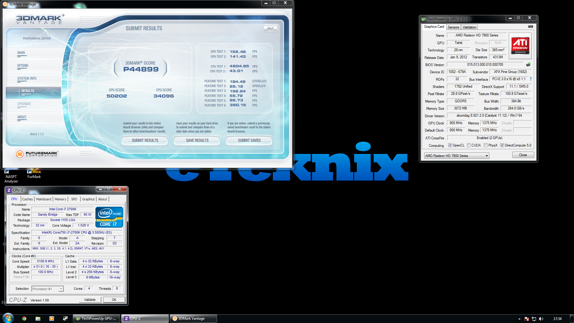The width and height of the screenshot is (574, 323).
Task: Click the GPU score 50202
Action: 117,96
